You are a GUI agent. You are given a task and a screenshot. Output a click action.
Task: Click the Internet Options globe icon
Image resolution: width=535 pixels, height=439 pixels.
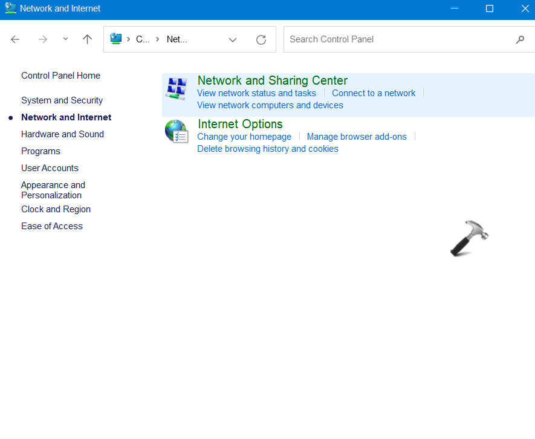pos(177,131)
